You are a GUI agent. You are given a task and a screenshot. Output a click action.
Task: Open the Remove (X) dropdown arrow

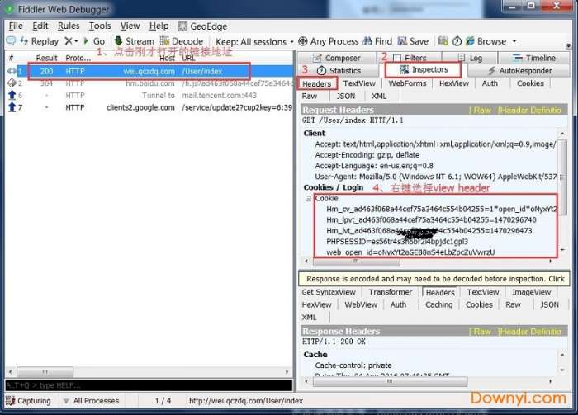coord(76,41)
